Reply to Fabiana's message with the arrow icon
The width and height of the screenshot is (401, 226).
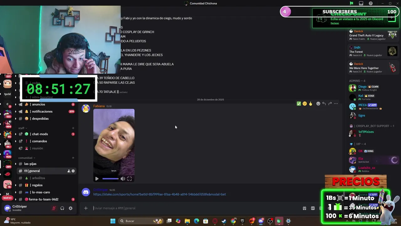(324, 104)
